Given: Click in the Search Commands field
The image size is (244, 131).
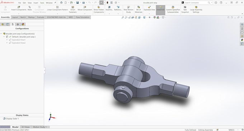Looking at the screenshot, I should [196, 3].
